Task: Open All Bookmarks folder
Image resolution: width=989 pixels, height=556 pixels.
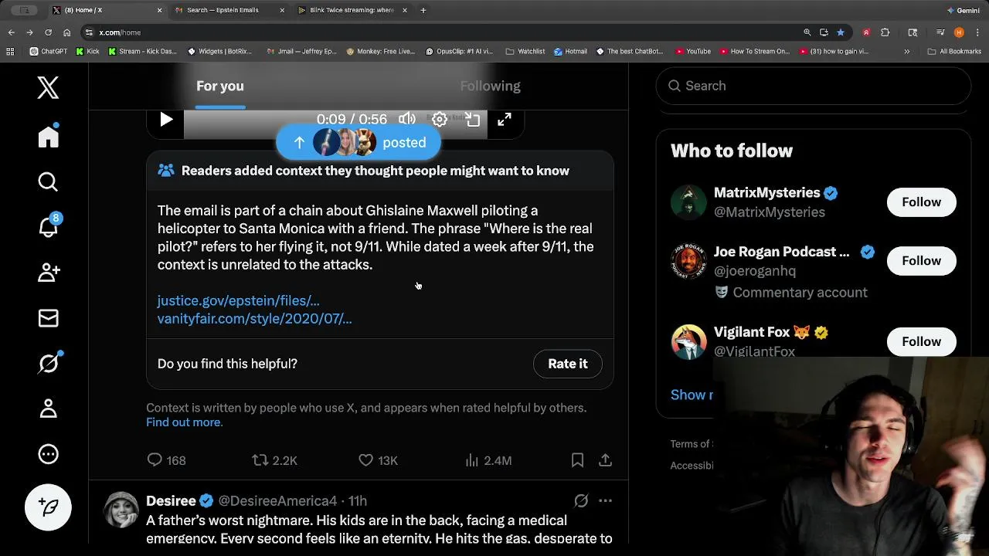Action: [x=954, y=52]
